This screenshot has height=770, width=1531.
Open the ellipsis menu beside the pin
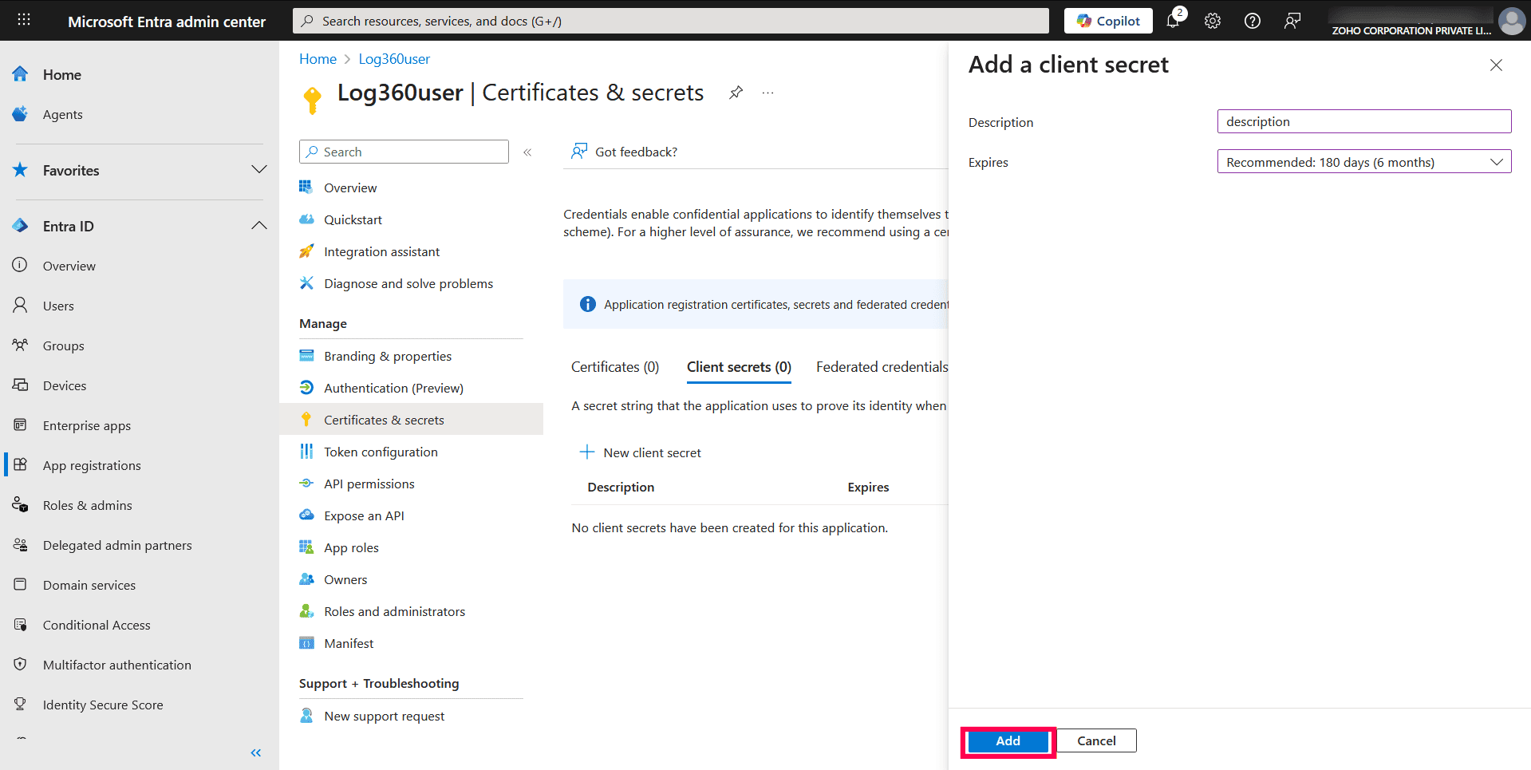coord(767,93)
